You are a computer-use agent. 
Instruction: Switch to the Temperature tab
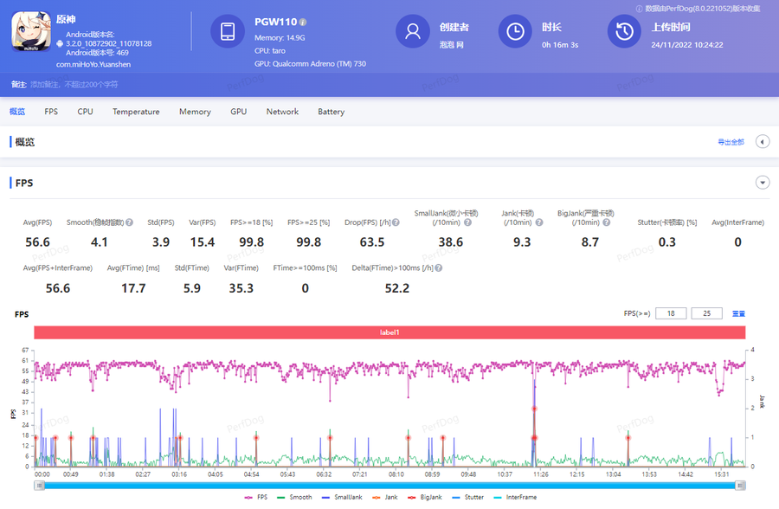136,112
